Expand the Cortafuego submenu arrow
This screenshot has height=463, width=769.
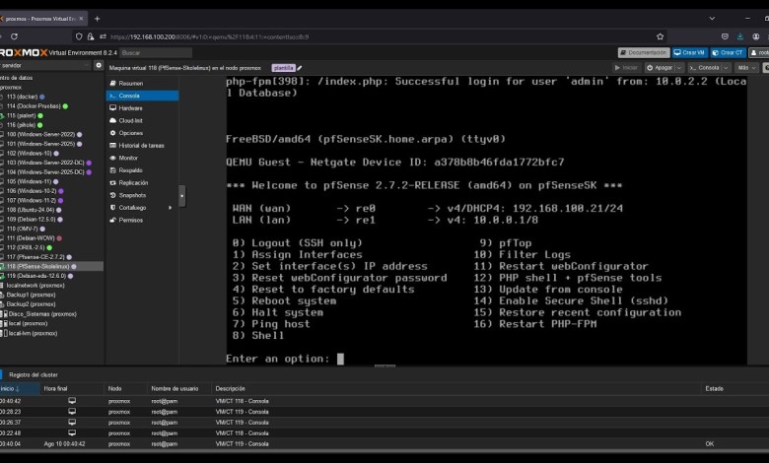coord(171,208)
